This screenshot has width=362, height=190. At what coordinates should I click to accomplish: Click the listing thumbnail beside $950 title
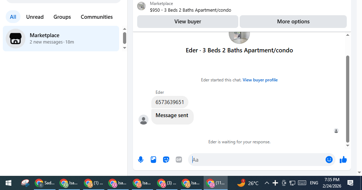click(141, 6)
